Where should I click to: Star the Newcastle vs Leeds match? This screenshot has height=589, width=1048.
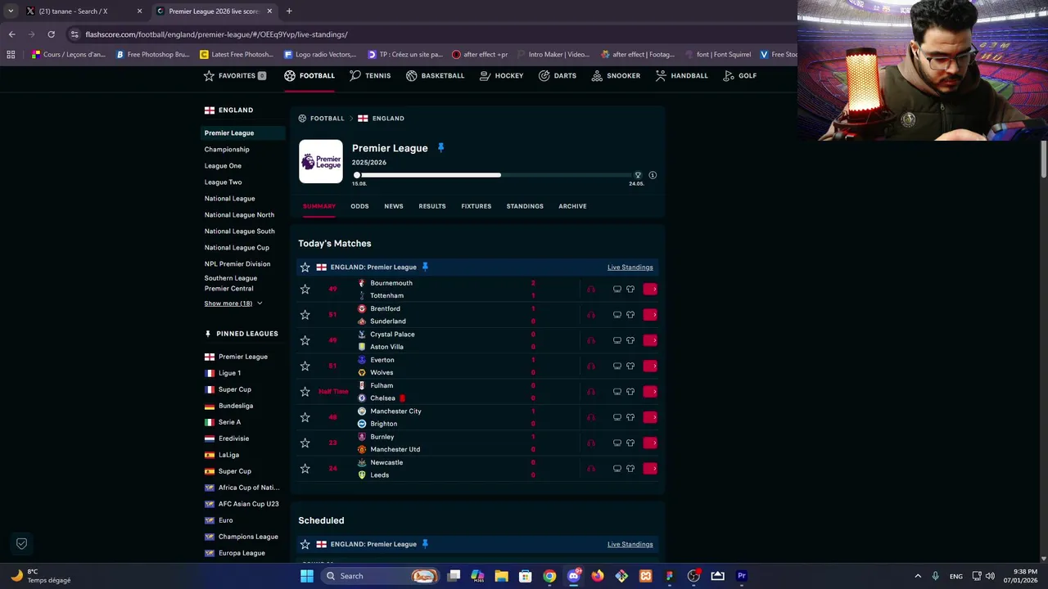point(305,469)
